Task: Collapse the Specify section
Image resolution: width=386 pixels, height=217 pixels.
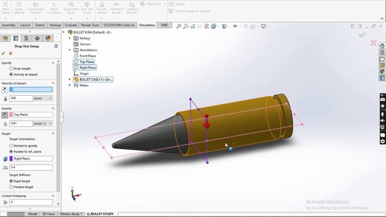Action: click(53, 63)
